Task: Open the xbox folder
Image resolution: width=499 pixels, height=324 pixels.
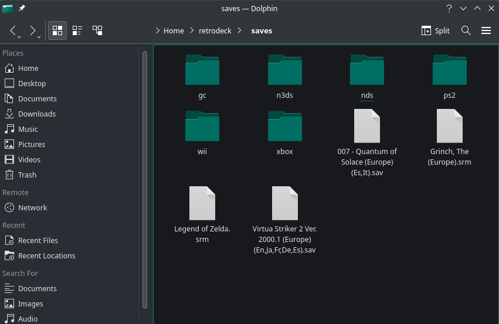Action: coord(284,126)
